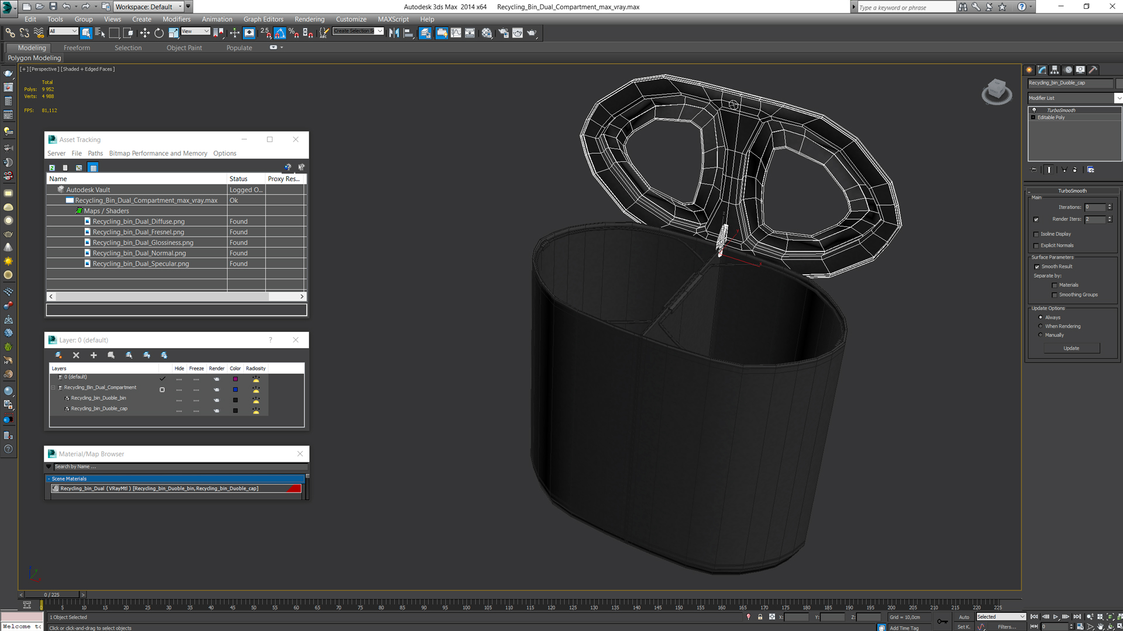
Task: Click the color swatch of layer 0 (default)
Action: (x=235, y=379)
